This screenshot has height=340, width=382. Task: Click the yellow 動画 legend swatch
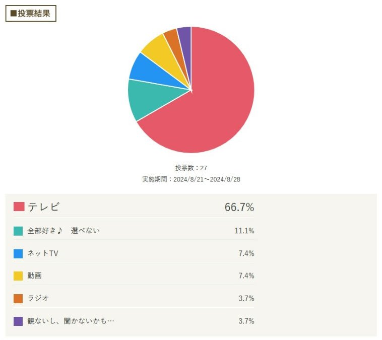click(x=18, y=276)
